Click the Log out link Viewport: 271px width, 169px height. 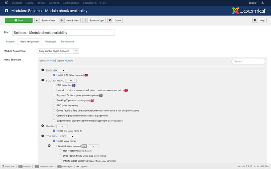coord(82,167)
